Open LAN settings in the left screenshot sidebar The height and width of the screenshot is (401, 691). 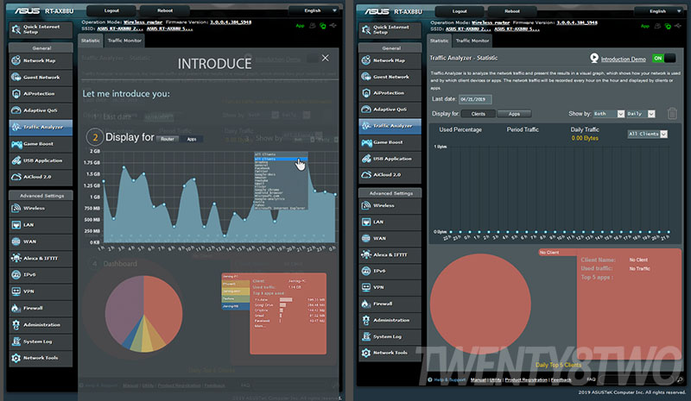pyautogui.click(x=41, y=224)
